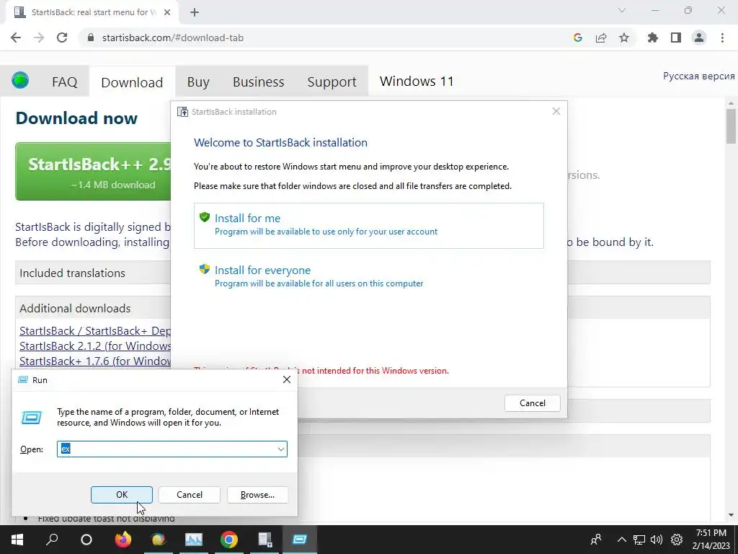Image resolution: width=738 pixels, height=554 pixels.
Task: Click the forward navigation arrow
Action: 39,38
